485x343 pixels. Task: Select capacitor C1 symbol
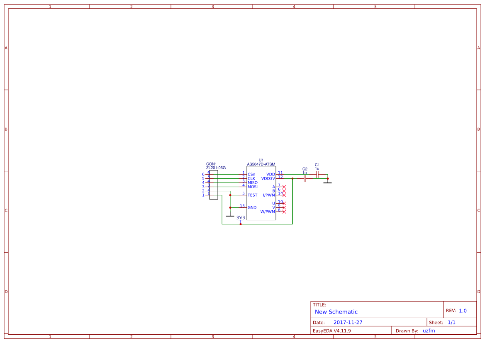(317, 173)
